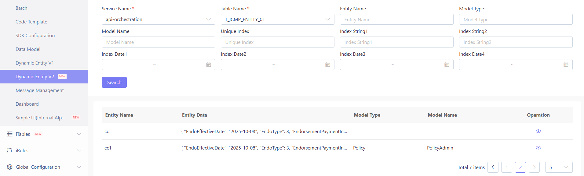Click the iTables sidebar icon
This screenshot has width=584, height=176.
click(10, 134)
